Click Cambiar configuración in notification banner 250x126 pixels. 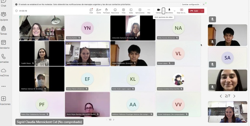(x=191, y=5)
